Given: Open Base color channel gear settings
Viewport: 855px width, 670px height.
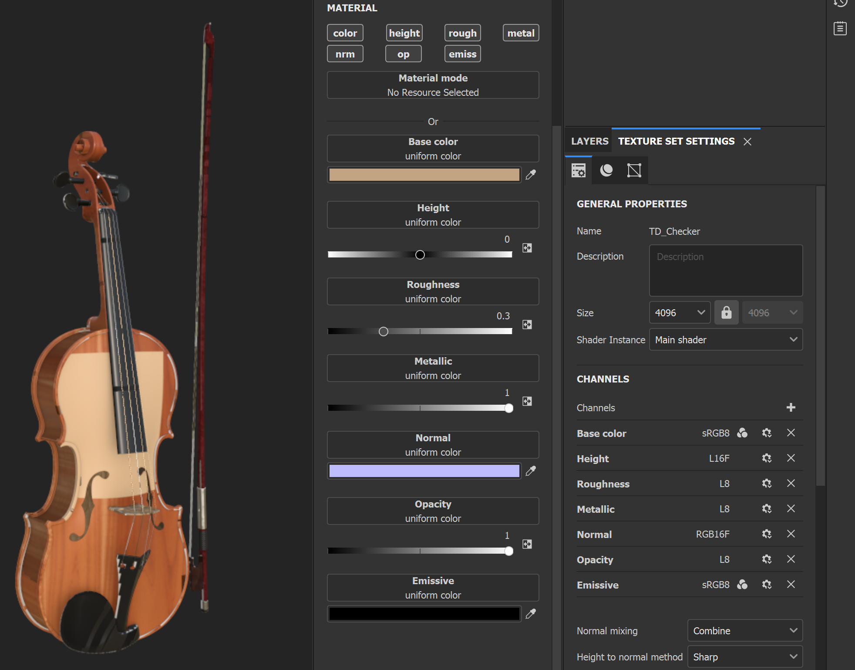Looking at the screenshot, I should [x=767, y=433].
